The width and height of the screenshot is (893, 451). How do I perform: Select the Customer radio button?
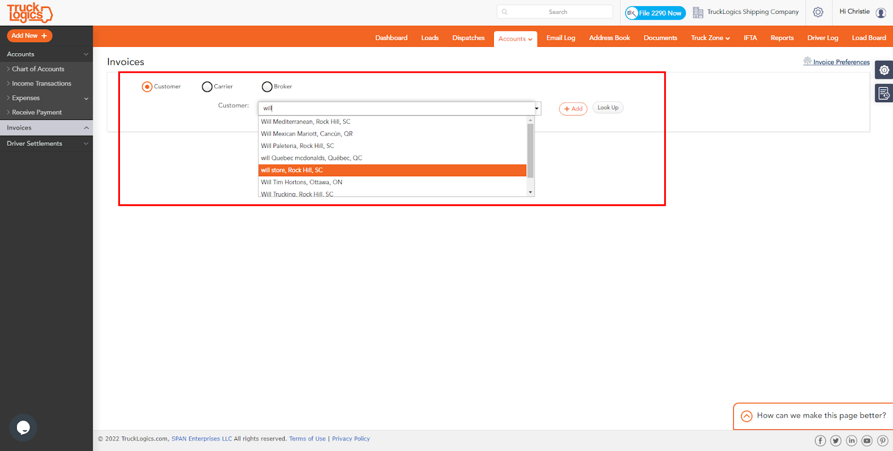[147, 87]
